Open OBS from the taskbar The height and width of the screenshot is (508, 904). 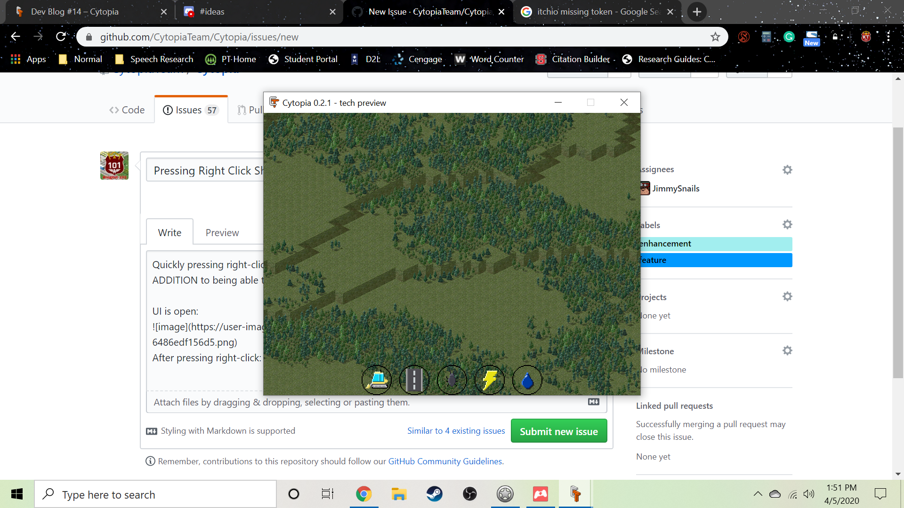coord(470,493)
